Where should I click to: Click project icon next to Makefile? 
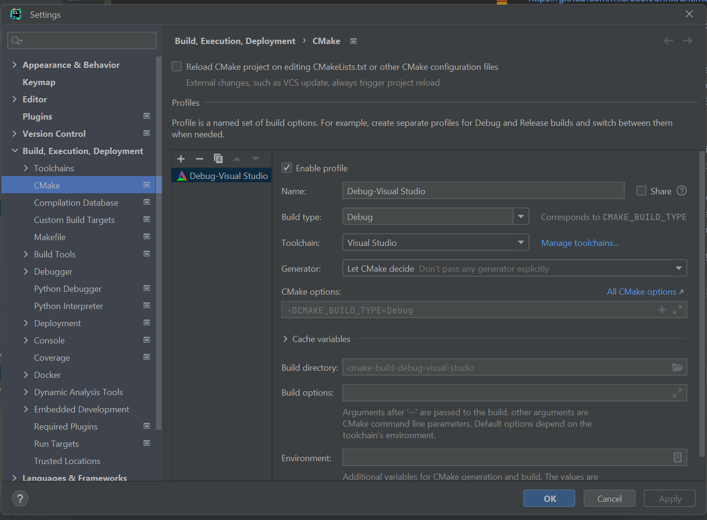tap(147, 236)
